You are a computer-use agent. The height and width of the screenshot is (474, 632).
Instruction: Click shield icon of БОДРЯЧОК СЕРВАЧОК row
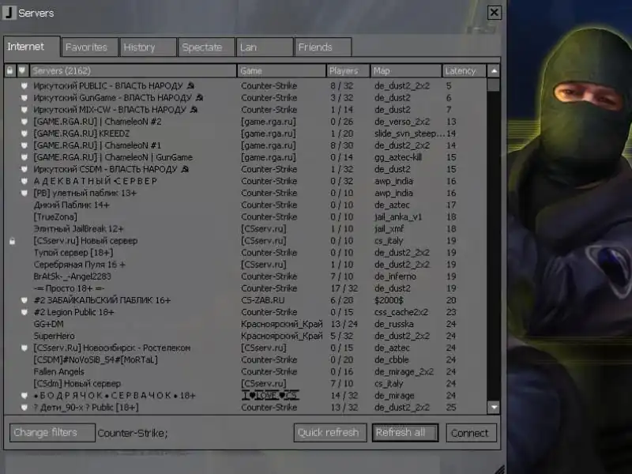coord(24,396)
